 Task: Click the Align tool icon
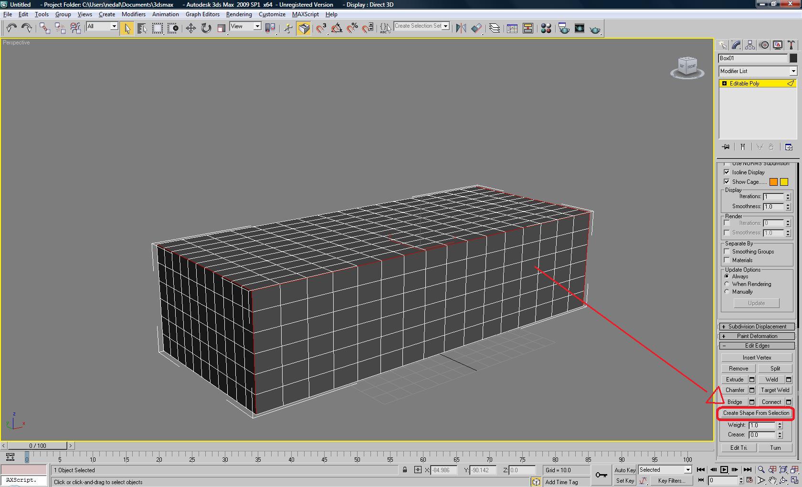(x=476, y=28)
